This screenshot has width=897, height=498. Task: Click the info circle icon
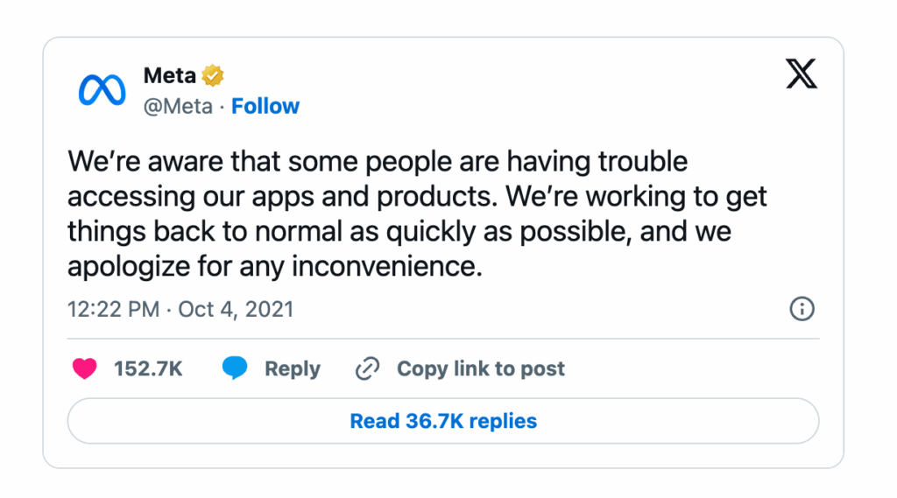(x=802, y=309)
